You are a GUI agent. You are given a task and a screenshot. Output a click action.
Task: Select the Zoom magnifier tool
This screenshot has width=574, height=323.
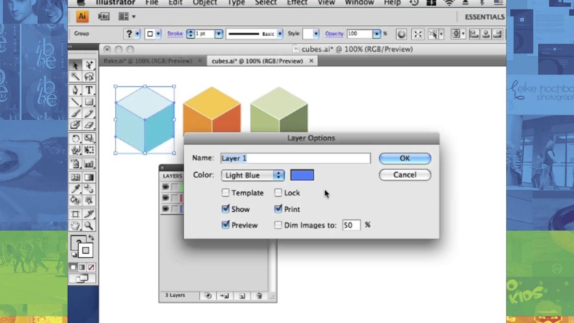89,226
